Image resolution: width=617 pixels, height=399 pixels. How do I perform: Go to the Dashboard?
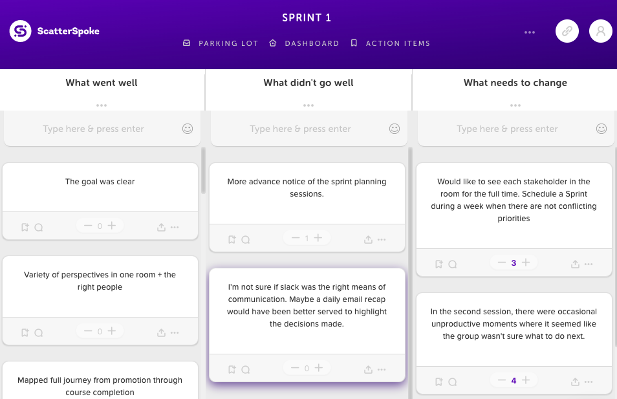point(304,43)
